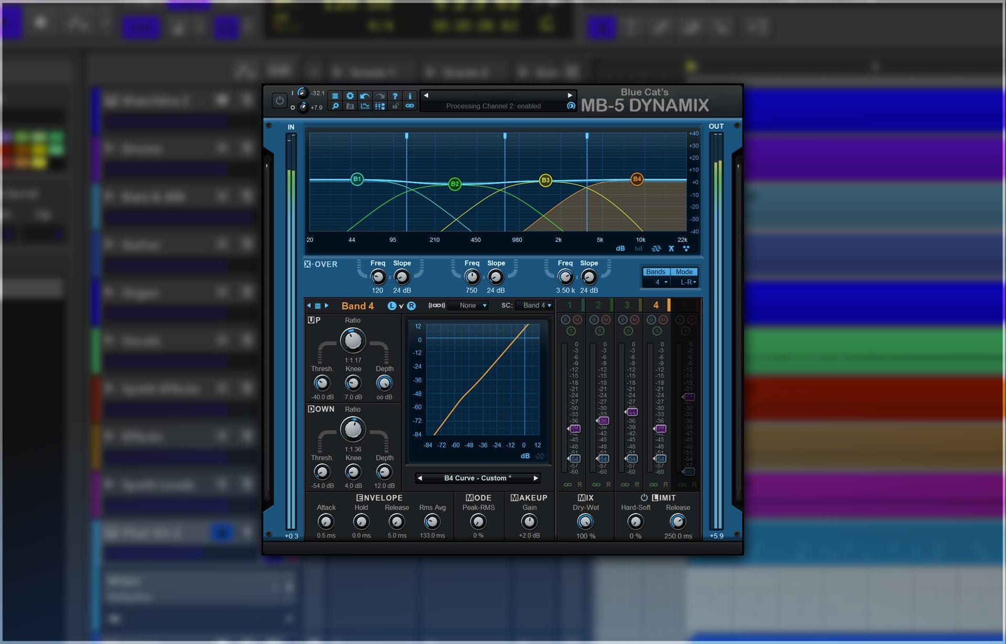The width and height of the screenshot is (1006, 644).
Task: Click band 3 link chain icon
Action: (625, 485)
